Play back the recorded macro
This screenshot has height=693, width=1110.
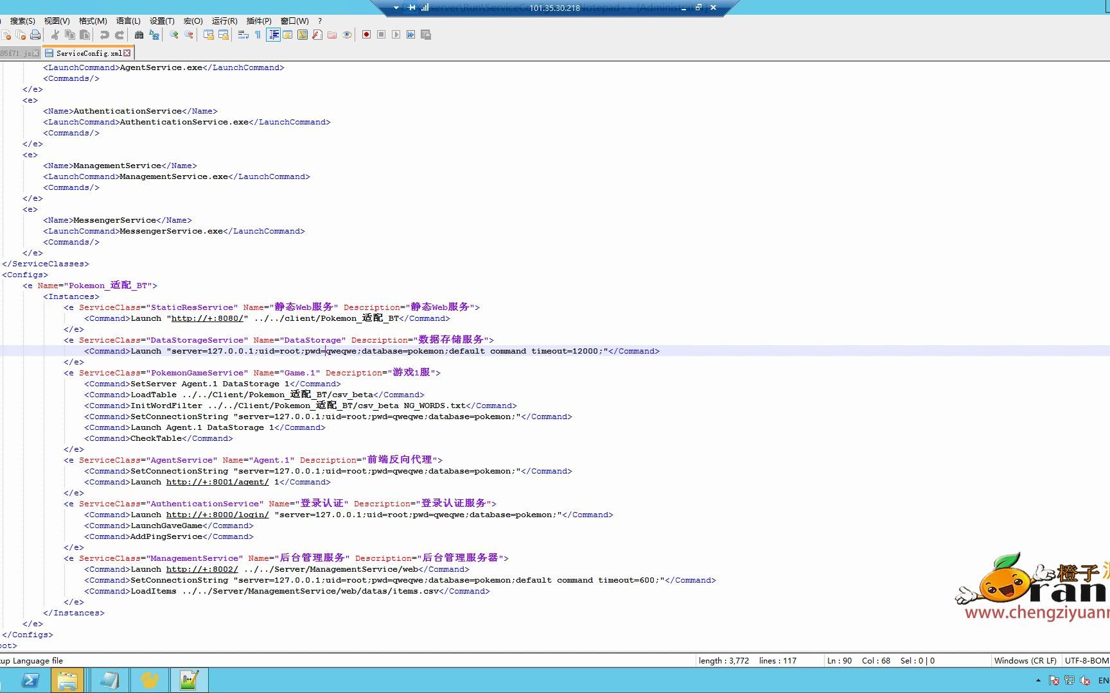tap(396, 35)
